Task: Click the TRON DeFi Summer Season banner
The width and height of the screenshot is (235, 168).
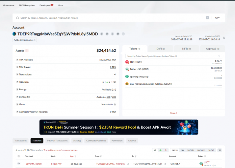Action: 119,127
